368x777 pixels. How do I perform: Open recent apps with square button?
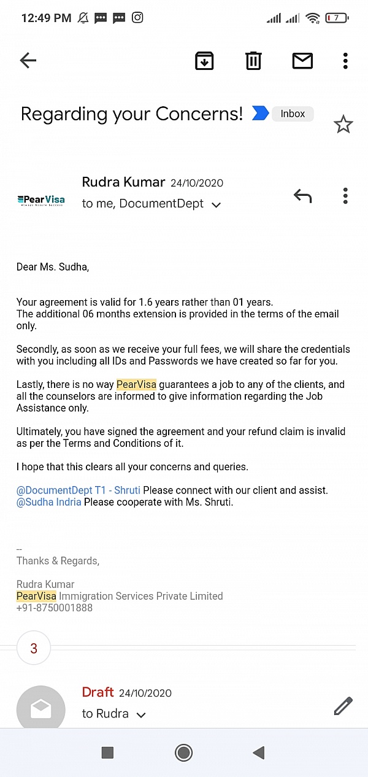(107, 752)
